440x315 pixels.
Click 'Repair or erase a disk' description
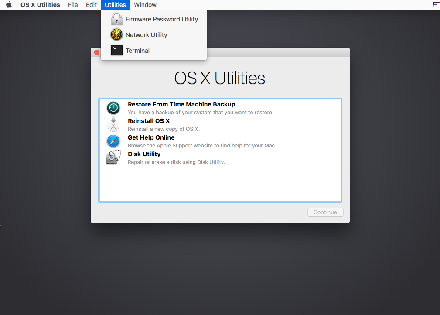click(x=176, y=162)
